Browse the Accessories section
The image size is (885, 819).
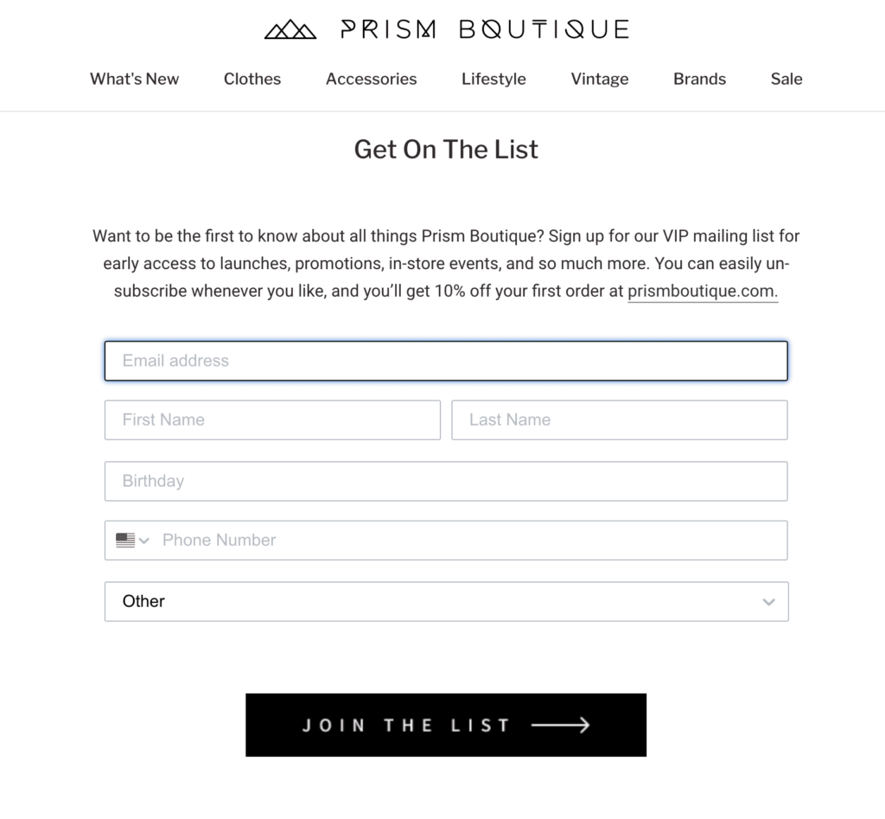[371, 79]
